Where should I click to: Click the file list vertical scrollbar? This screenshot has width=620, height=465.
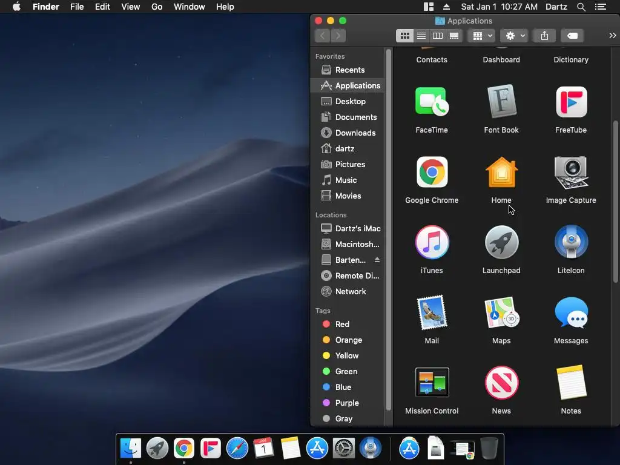click(x=615, y=202)
